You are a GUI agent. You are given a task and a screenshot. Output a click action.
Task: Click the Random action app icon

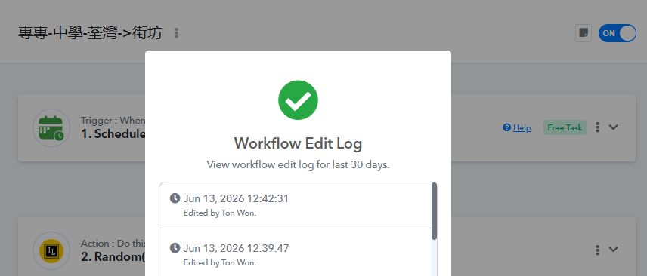[x=51, y=250]
